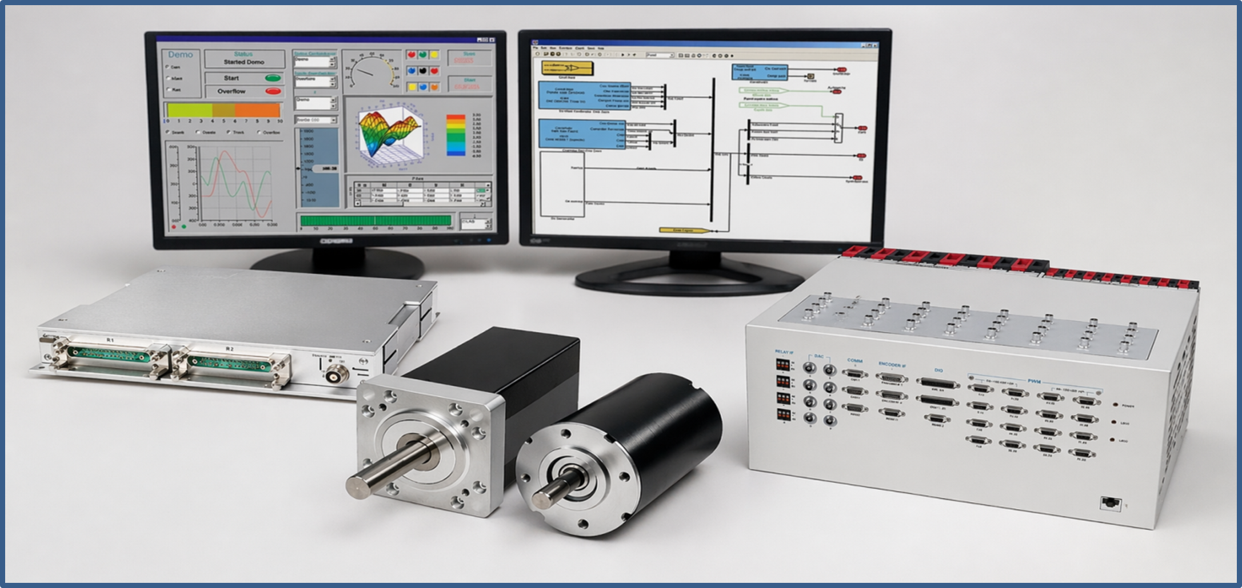Click the small blue block at diagram top-right

coord(760,72)
